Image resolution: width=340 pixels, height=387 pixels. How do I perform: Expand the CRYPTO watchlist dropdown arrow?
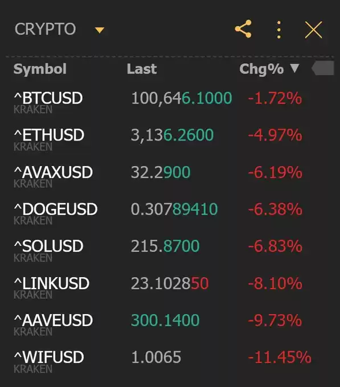[100, 30]
